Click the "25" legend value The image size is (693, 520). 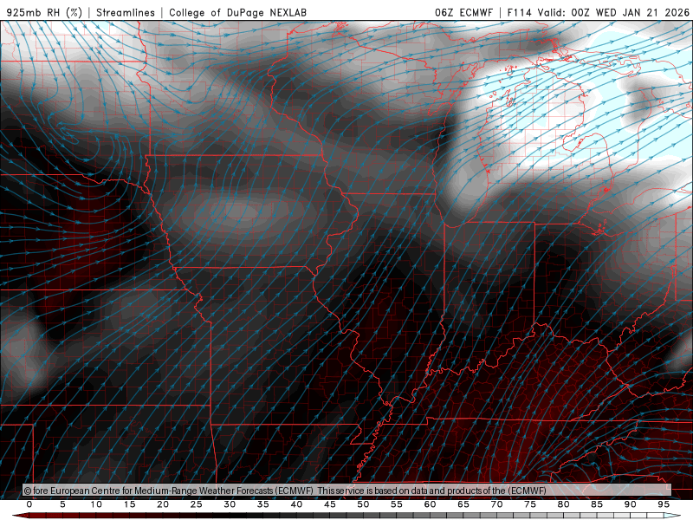[197, 504]
